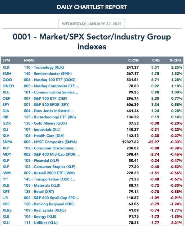Open 125 - Biotechnology ETF (IBB) link

click(50, 117)
